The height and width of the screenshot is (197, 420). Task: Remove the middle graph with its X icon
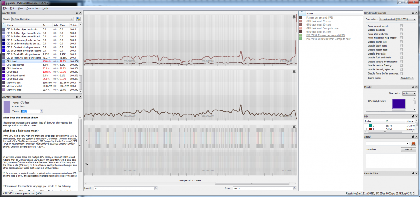[294, 72]
